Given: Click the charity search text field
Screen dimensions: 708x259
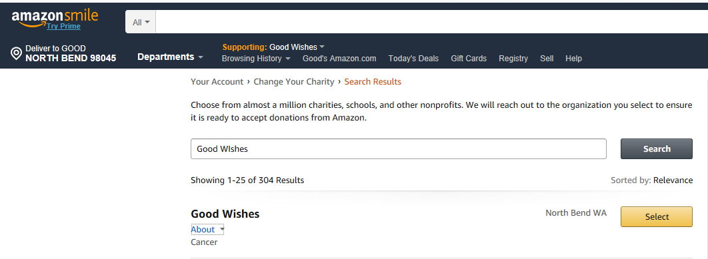Looking at the screenshot, I should 398,149.
